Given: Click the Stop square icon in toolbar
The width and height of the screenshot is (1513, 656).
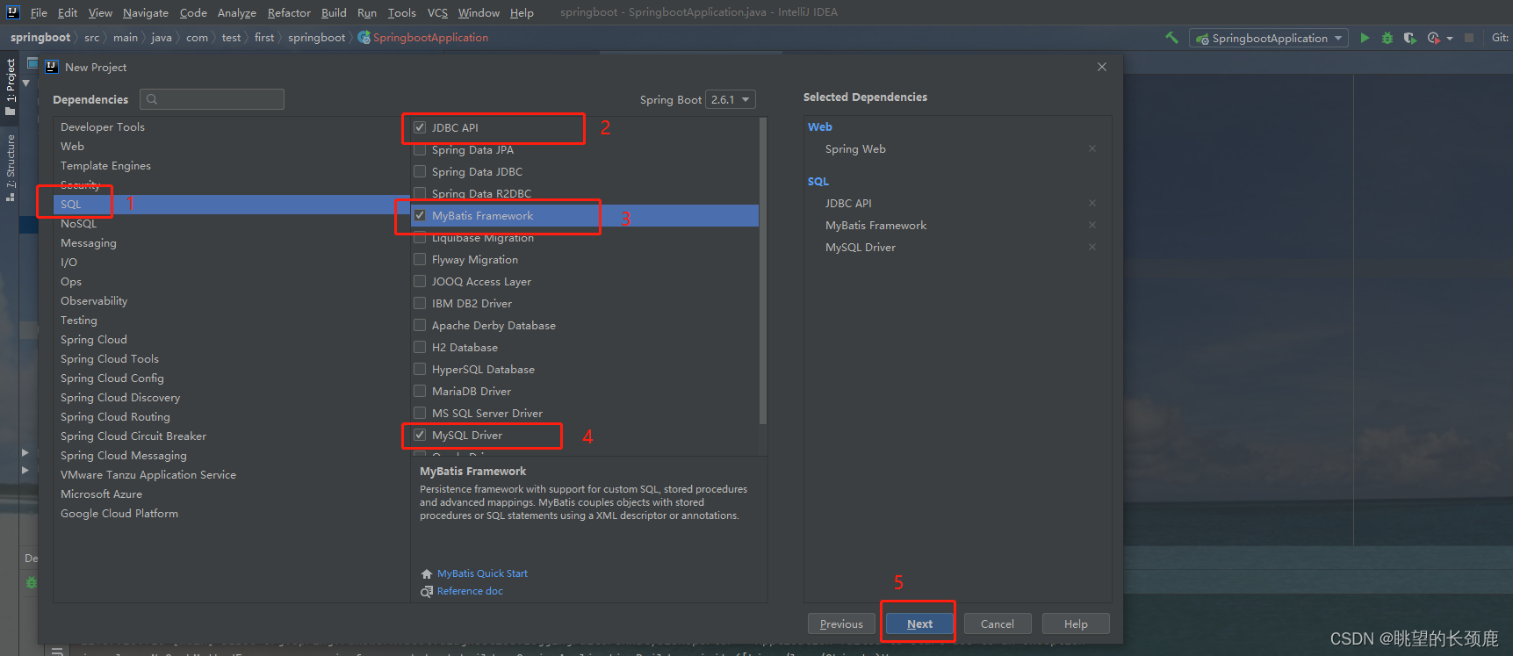Looking at the screenshot, I should (x=1469, y=38).
